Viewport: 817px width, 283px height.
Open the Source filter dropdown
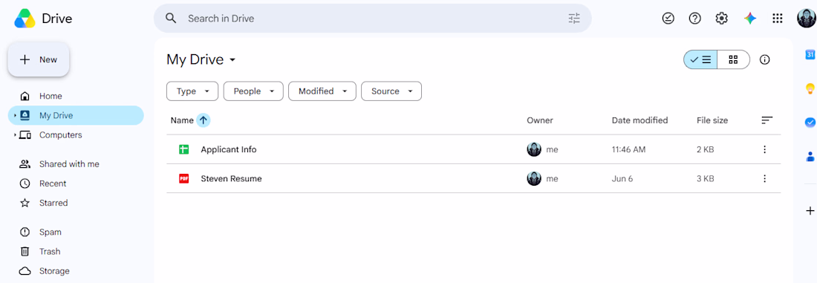[x=391, y=91]
